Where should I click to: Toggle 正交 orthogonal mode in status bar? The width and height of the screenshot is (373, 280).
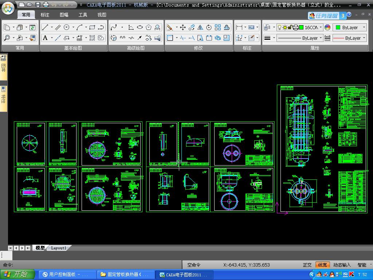(307, 265)
